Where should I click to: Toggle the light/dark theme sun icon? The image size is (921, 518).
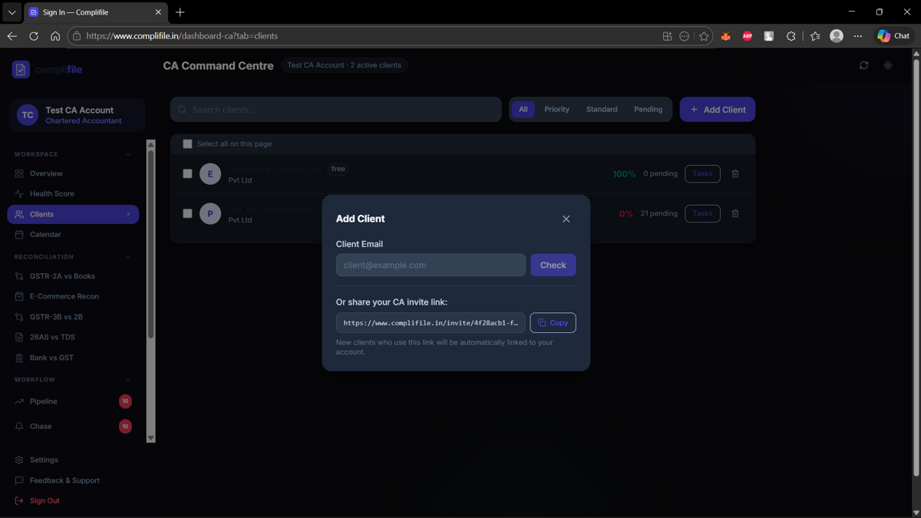pos(888,65)
